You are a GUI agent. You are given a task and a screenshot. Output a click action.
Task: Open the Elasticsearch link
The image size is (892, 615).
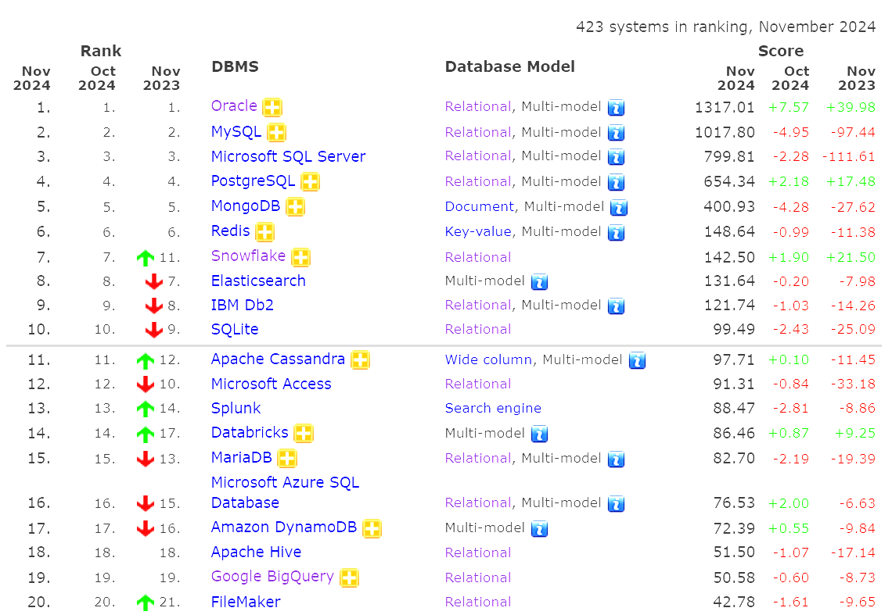tap(258, 281)
